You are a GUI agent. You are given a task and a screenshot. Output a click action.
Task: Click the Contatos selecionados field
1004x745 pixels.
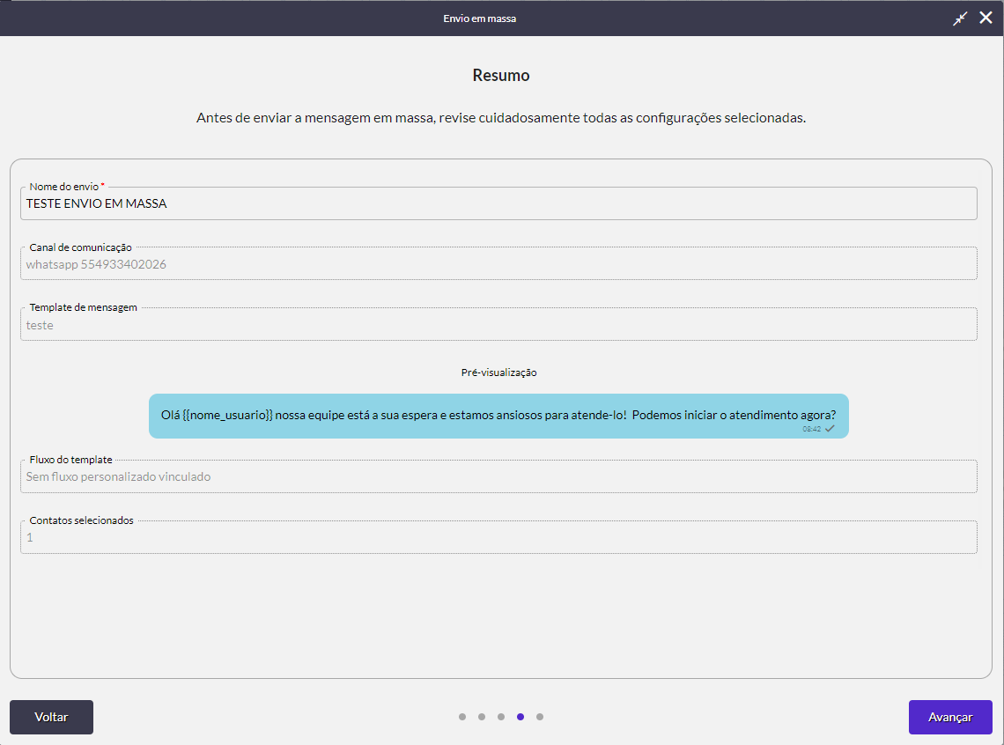click(498, 537)
